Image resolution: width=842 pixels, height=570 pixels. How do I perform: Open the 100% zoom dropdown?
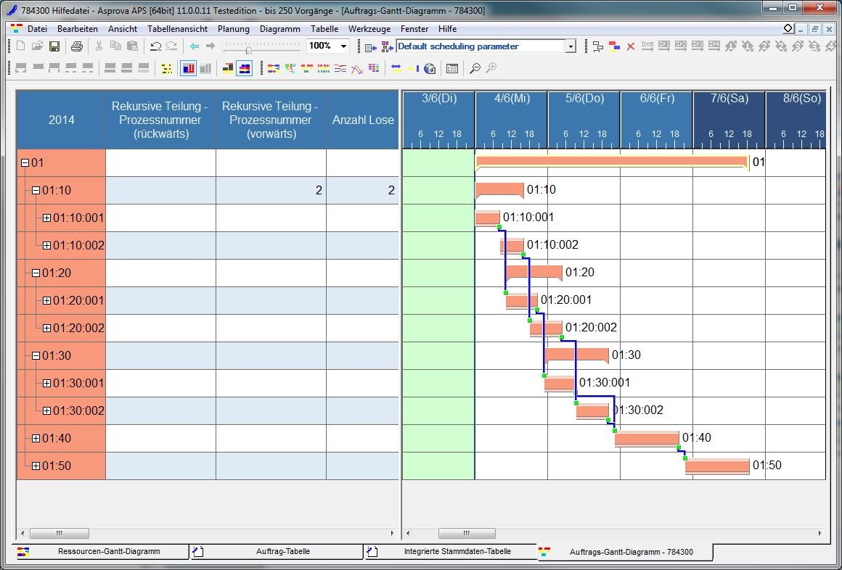[343, 46]
